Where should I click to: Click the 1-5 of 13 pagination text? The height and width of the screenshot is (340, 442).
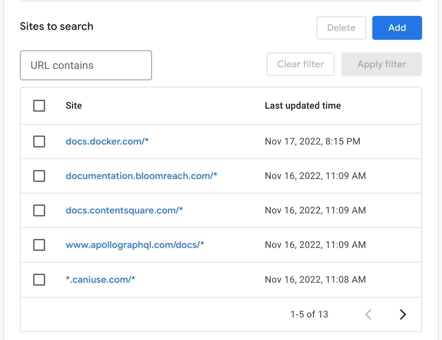(x=309, y=314)
